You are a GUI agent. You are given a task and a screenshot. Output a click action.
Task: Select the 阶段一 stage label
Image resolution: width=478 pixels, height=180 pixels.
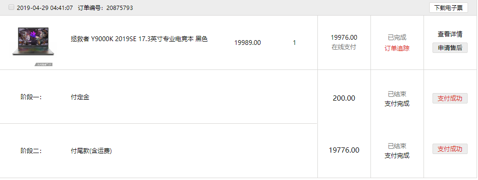pos(31,97)
